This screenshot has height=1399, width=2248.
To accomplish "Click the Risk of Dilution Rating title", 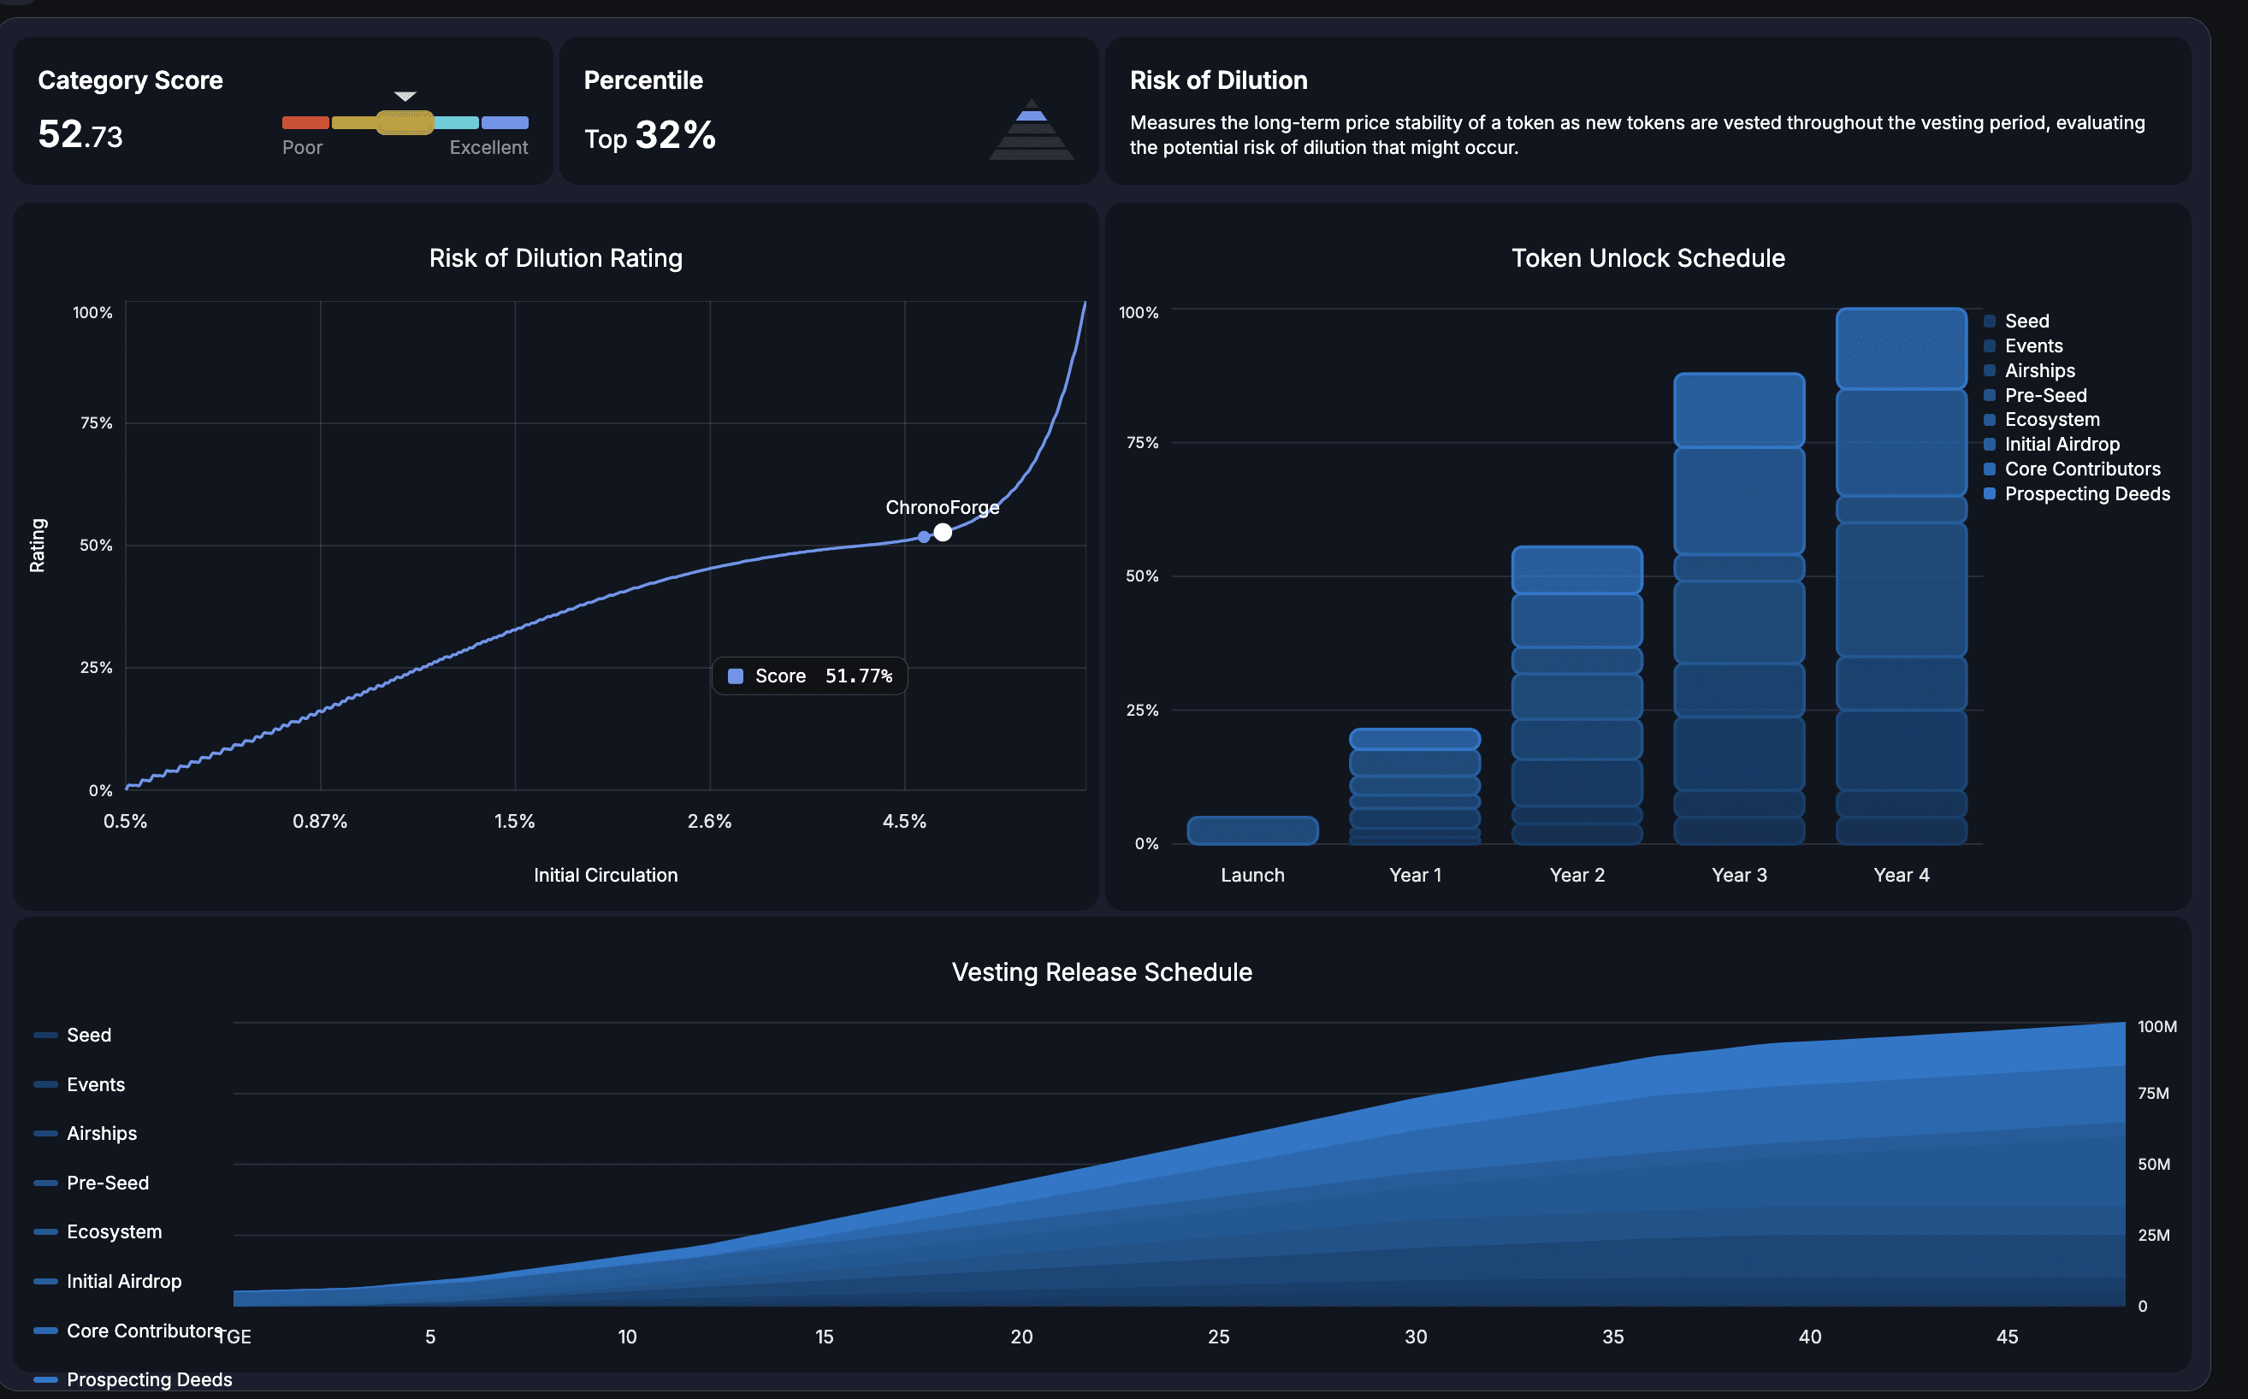I will click(555, 258).
